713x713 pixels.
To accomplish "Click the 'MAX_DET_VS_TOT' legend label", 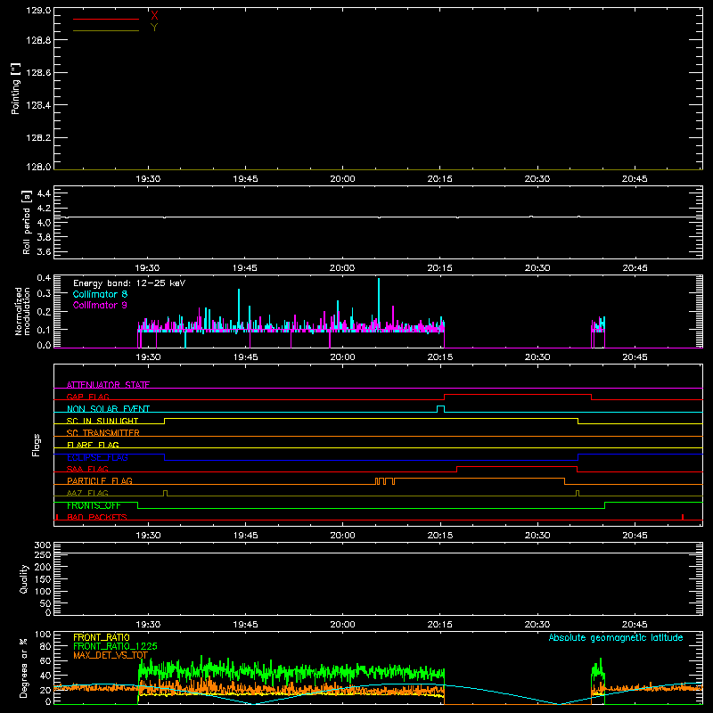I will (x=111, y=655).
